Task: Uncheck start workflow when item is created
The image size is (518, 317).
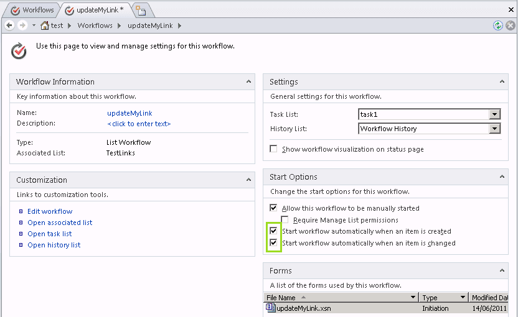Action: tap(273, 231)
